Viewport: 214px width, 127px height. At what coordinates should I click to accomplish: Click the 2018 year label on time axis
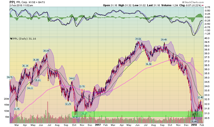pos(194,125)
